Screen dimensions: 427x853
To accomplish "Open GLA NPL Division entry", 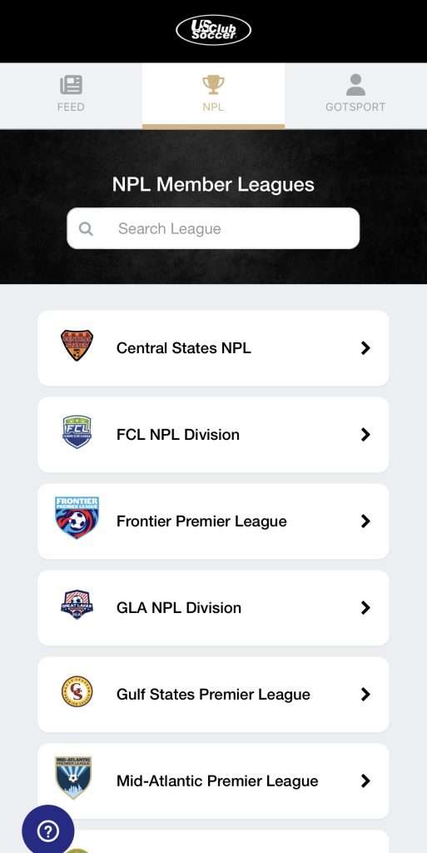I will tap(213, 607).
